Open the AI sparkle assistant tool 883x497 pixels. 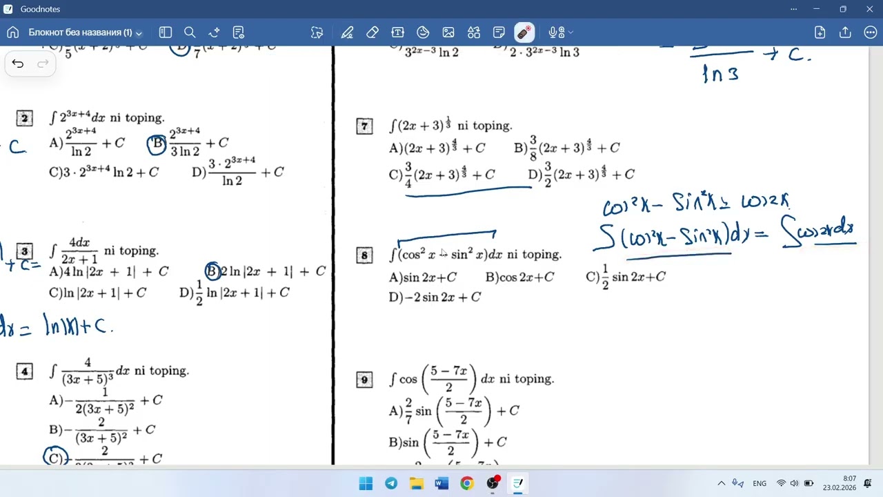214,32
